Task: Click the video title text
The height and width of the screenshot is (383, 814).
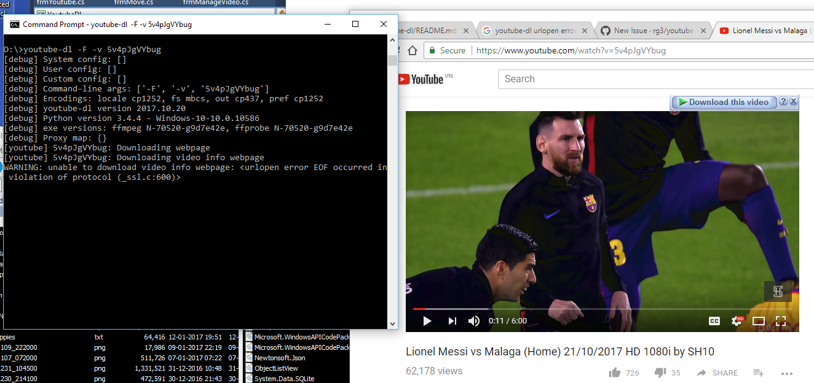Action: 560,352
